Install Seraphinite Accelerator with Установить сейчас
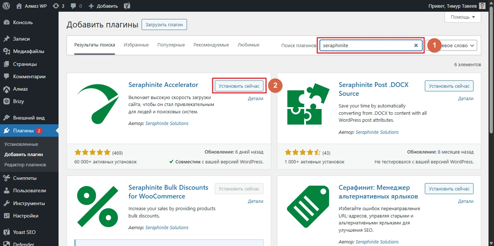The image size is (494, 246). [239, 86]
